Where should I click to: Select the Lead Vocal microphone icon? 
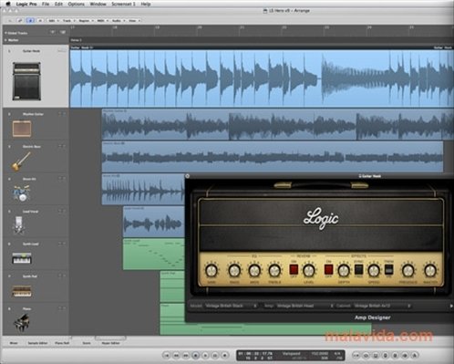point(19,225)
